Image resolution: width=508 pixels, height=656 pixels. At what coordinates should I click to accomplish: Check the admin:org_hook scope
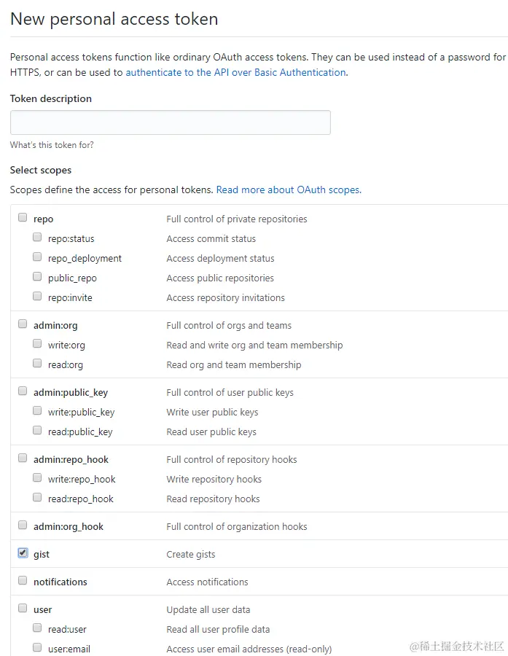point(23,525)
